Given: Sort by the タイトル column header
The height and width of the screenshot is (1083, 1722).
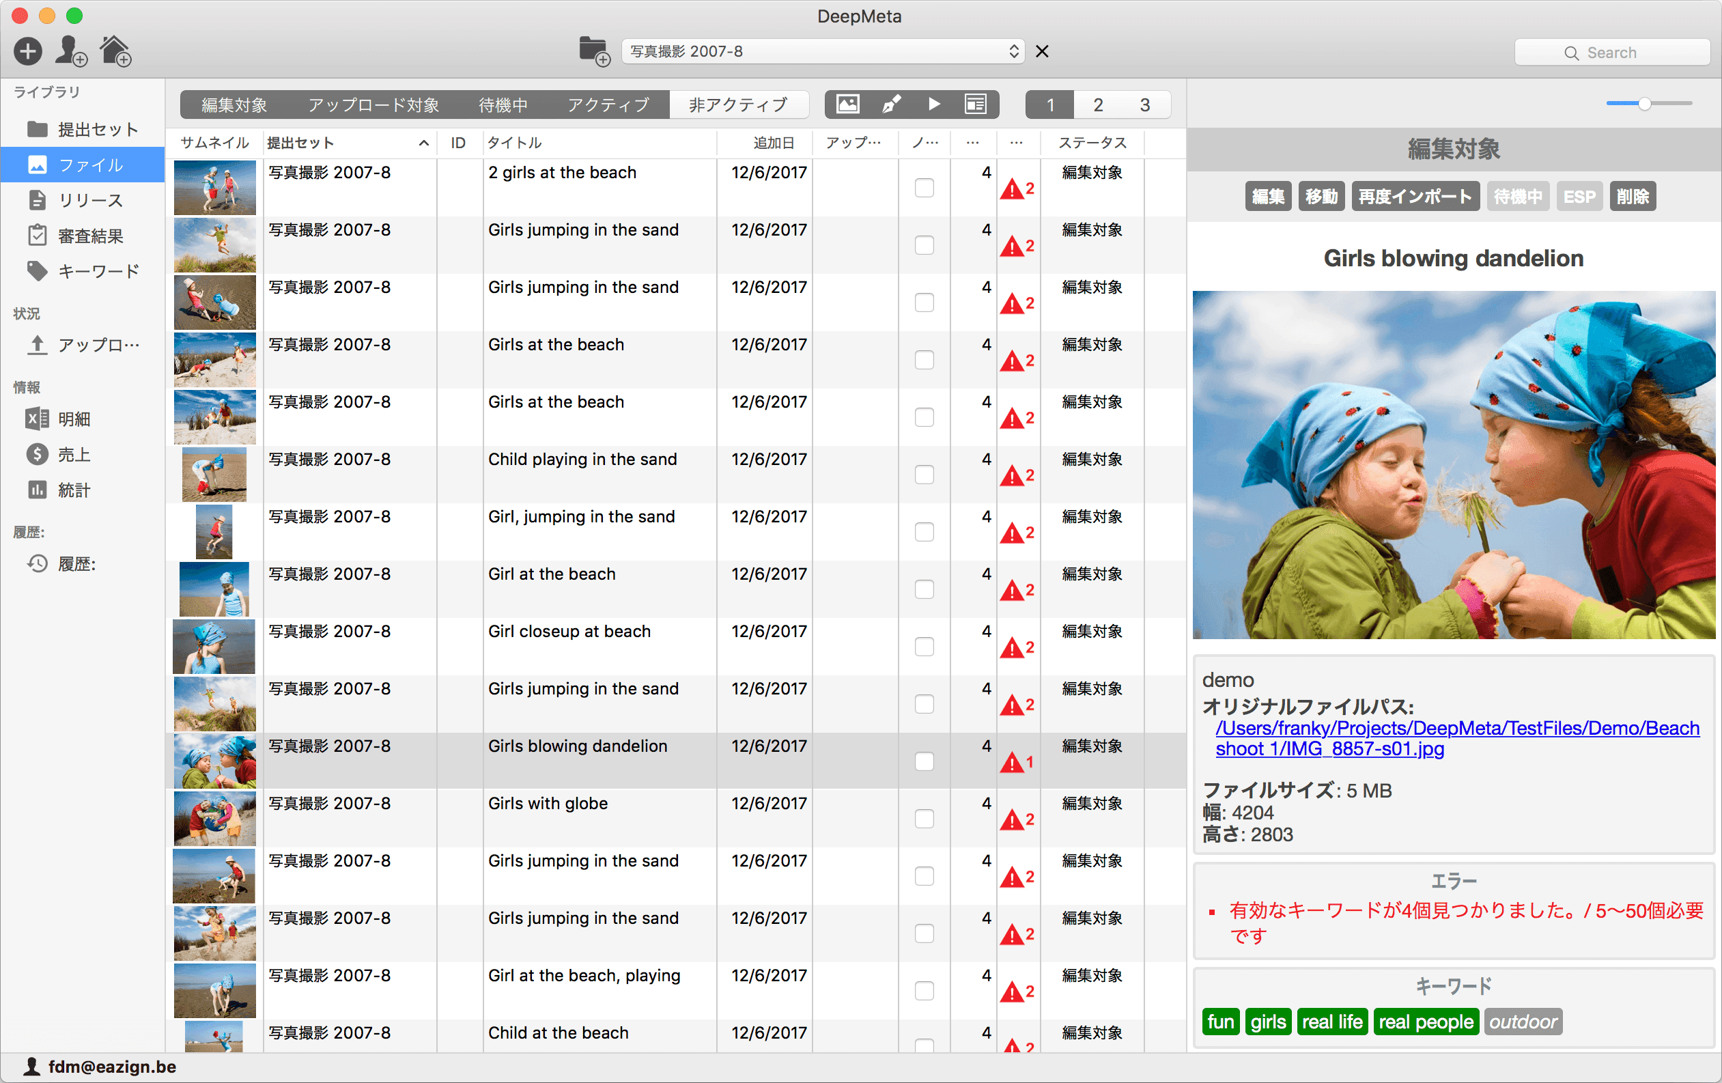Looking at the screenshot, I should tap(599, 143).
